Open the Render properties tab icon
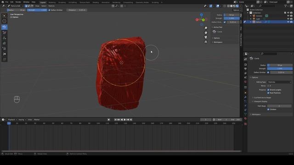Image resolution: width=294 pixels, height=165 pixels. click(245, 65)
